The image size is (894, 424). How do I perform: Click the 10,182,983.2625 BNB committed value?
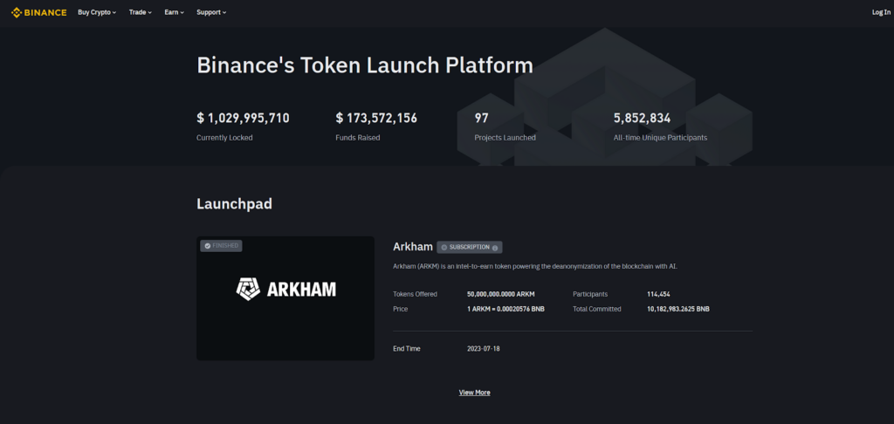click(x=677, y=309)
